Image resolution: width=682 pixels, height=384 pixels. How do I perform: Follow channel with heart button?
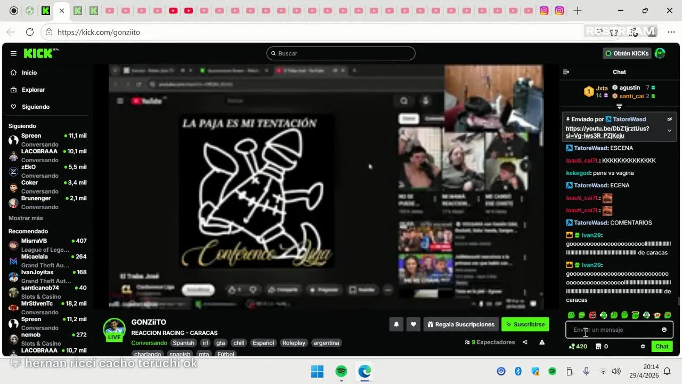413,324
